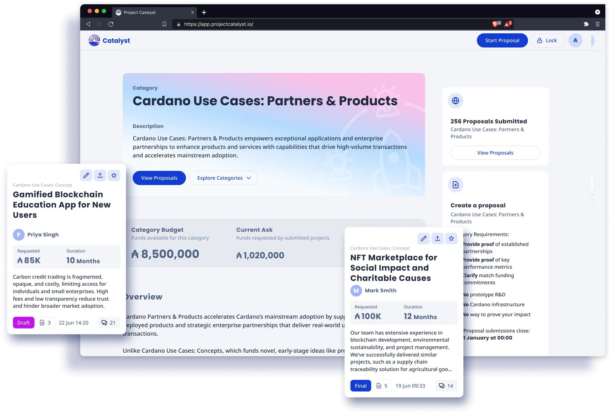Click View Proposals in the 256 Proposals card

495,153
